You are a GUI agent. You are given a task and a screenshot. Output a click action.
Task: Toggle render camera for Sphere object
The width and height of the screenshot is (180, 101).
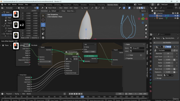[178, 18]
